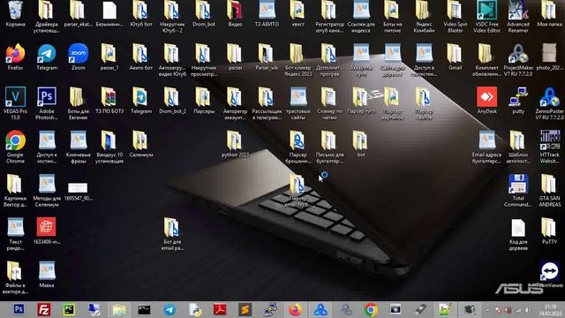Open ProjectMaker V7 RU desktop shortcut

(518, 54)
